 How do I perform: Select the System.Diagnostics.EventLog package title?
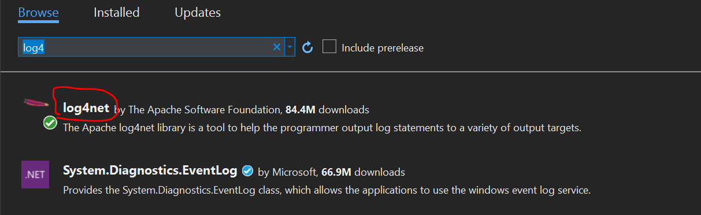pos(150,171)
